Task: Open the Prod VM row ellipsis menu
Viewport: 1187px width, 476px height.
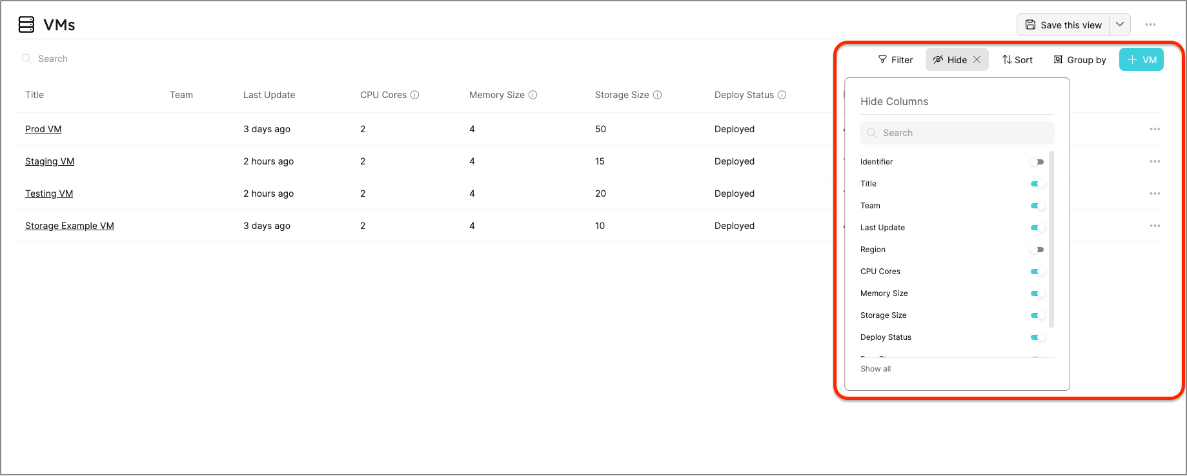Action: (1155, 129)
